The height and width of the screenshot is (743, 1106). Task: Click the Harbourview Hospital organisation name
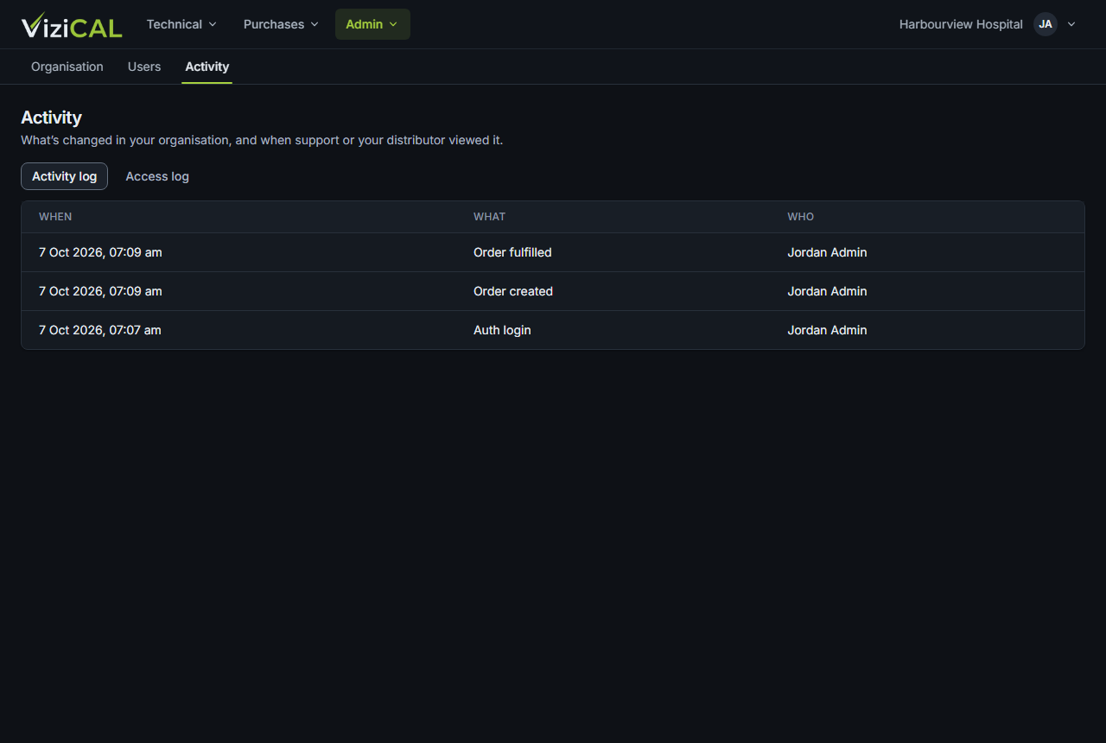coord(961,24)
